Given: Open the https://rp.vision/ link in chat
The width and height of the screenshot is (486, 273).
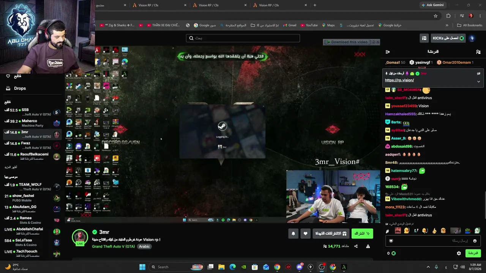Looking at the screenshot, I should click(399, 80).
